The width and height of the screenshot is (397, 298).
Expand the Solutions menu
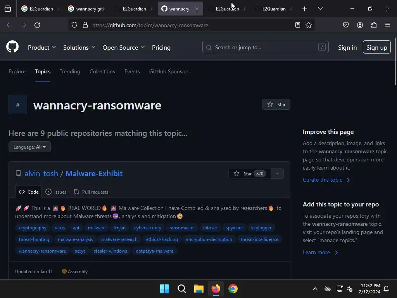[79, 47]
